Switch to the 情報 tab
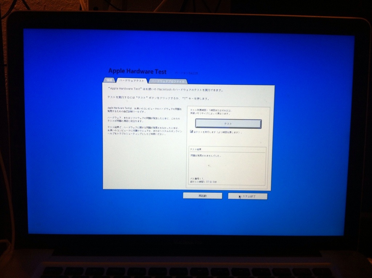372x278 pixels. pos(109,80)
